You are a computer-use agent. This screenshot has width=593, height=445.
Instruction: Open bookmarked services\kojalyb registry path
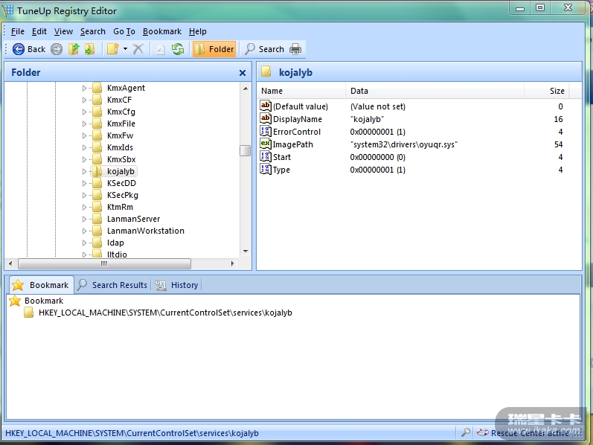(x=158, y=313)
